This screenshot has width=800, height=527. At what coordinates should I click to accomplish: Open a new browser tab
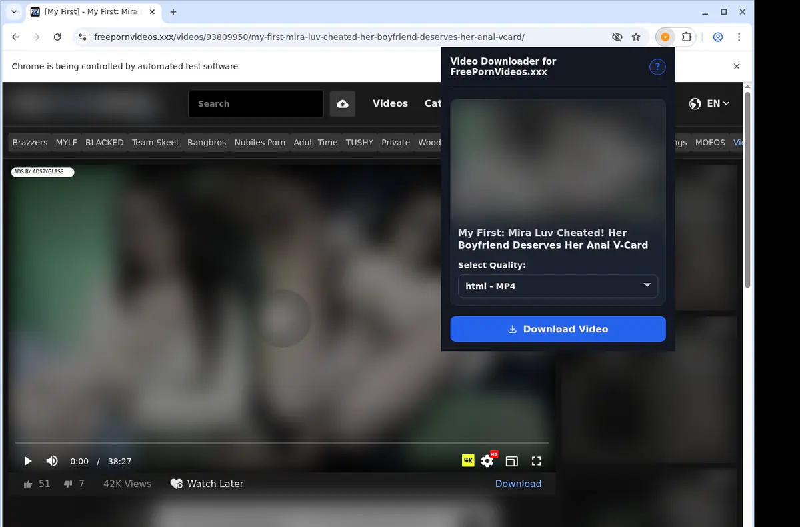click(173, 12)
